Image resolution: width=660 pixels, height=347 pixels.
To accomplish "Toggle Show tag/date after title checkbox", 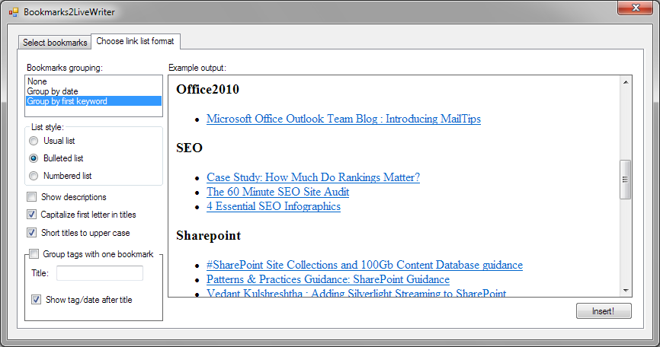I will click(x=36, y=300).
